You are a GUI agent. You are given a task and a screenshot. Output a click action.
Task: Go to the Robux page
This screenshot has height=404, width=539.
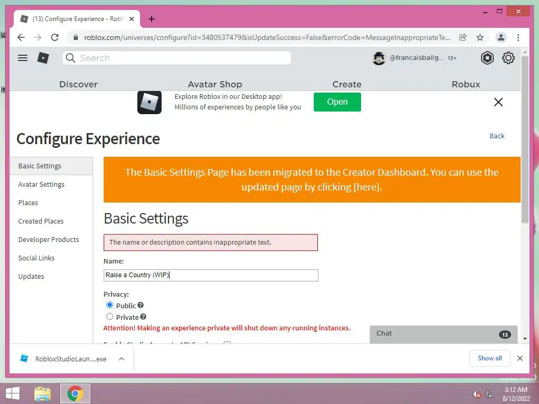pyautogui.click(x=466, y=84)
